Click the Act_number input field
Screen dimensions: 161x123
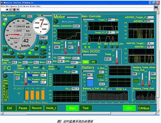5,19
